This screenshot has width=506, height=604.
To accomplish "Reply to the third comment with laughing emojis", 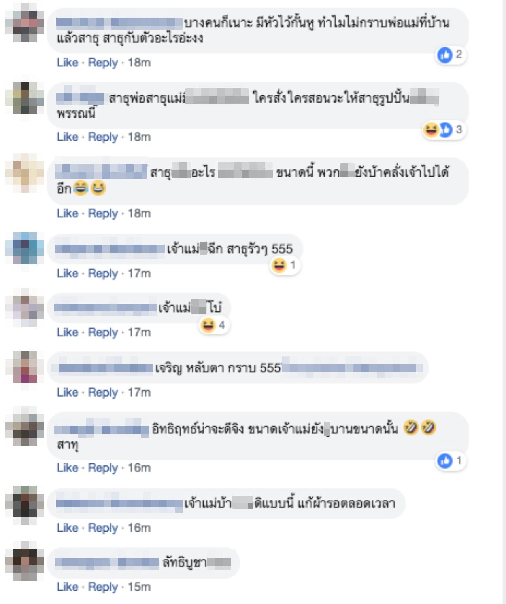I will click(x=103, y=213).
